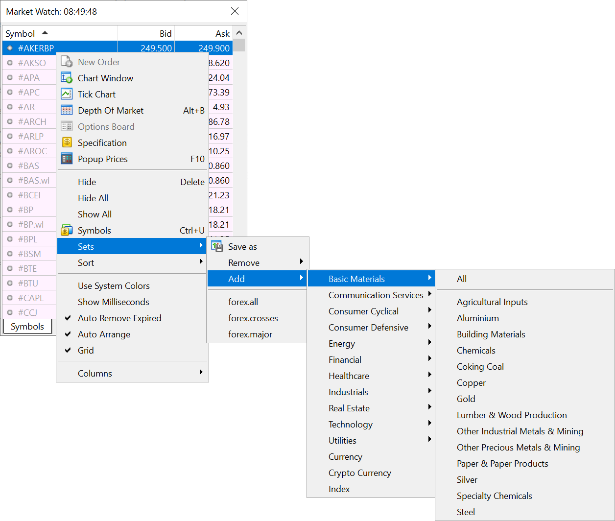Click the Market Watch scrollbar up arrow
Viewport: 615px width, 521px height.
click(x=239, y=33)
